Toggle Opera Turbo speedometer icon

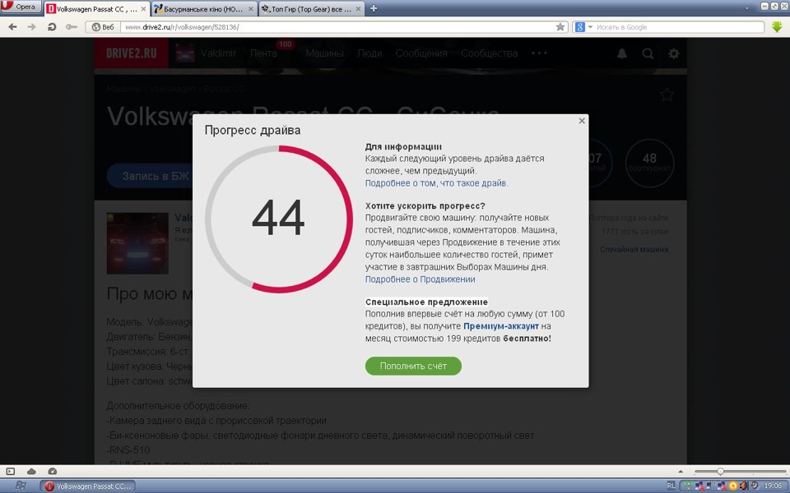click(53, 472)
